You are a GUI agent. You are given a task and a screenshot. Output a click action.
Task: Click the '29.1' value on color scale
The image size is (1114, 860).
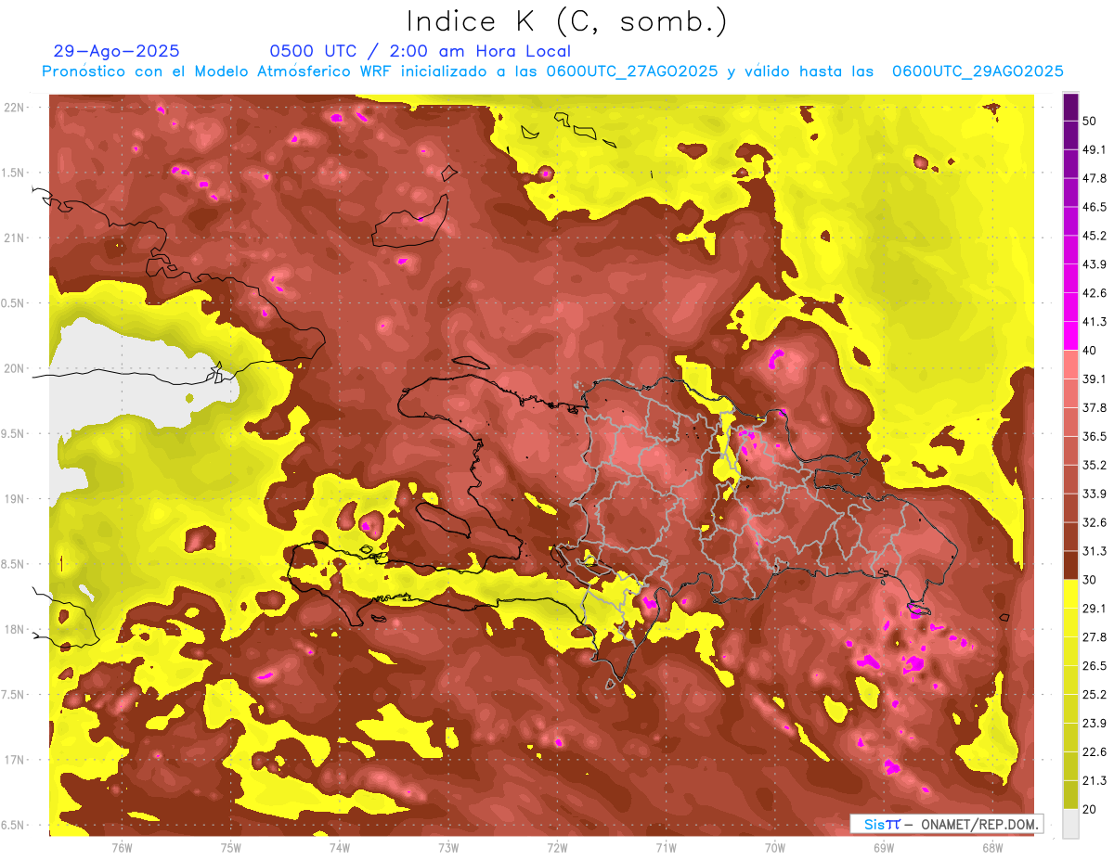click(1094, 609)
